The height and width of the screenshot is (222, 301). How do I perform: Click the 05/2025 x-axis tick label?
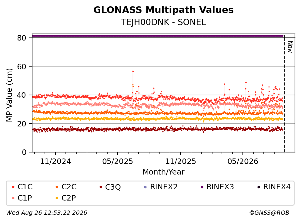(118, 162)
